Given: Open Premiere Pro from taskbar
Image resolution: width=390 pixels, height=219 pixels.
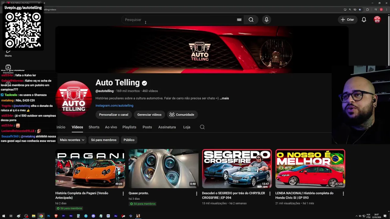Looking at the screenshot, I should click(x=63, y=216).
